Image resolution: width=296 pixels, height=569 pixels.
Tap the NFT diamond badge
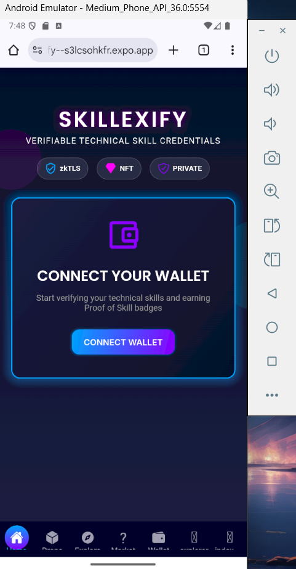[119, 168]
